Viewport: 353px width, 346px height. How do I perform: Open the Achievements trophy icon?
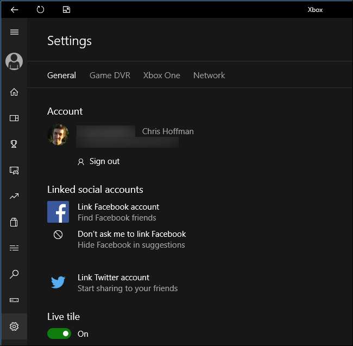(14, 144)
